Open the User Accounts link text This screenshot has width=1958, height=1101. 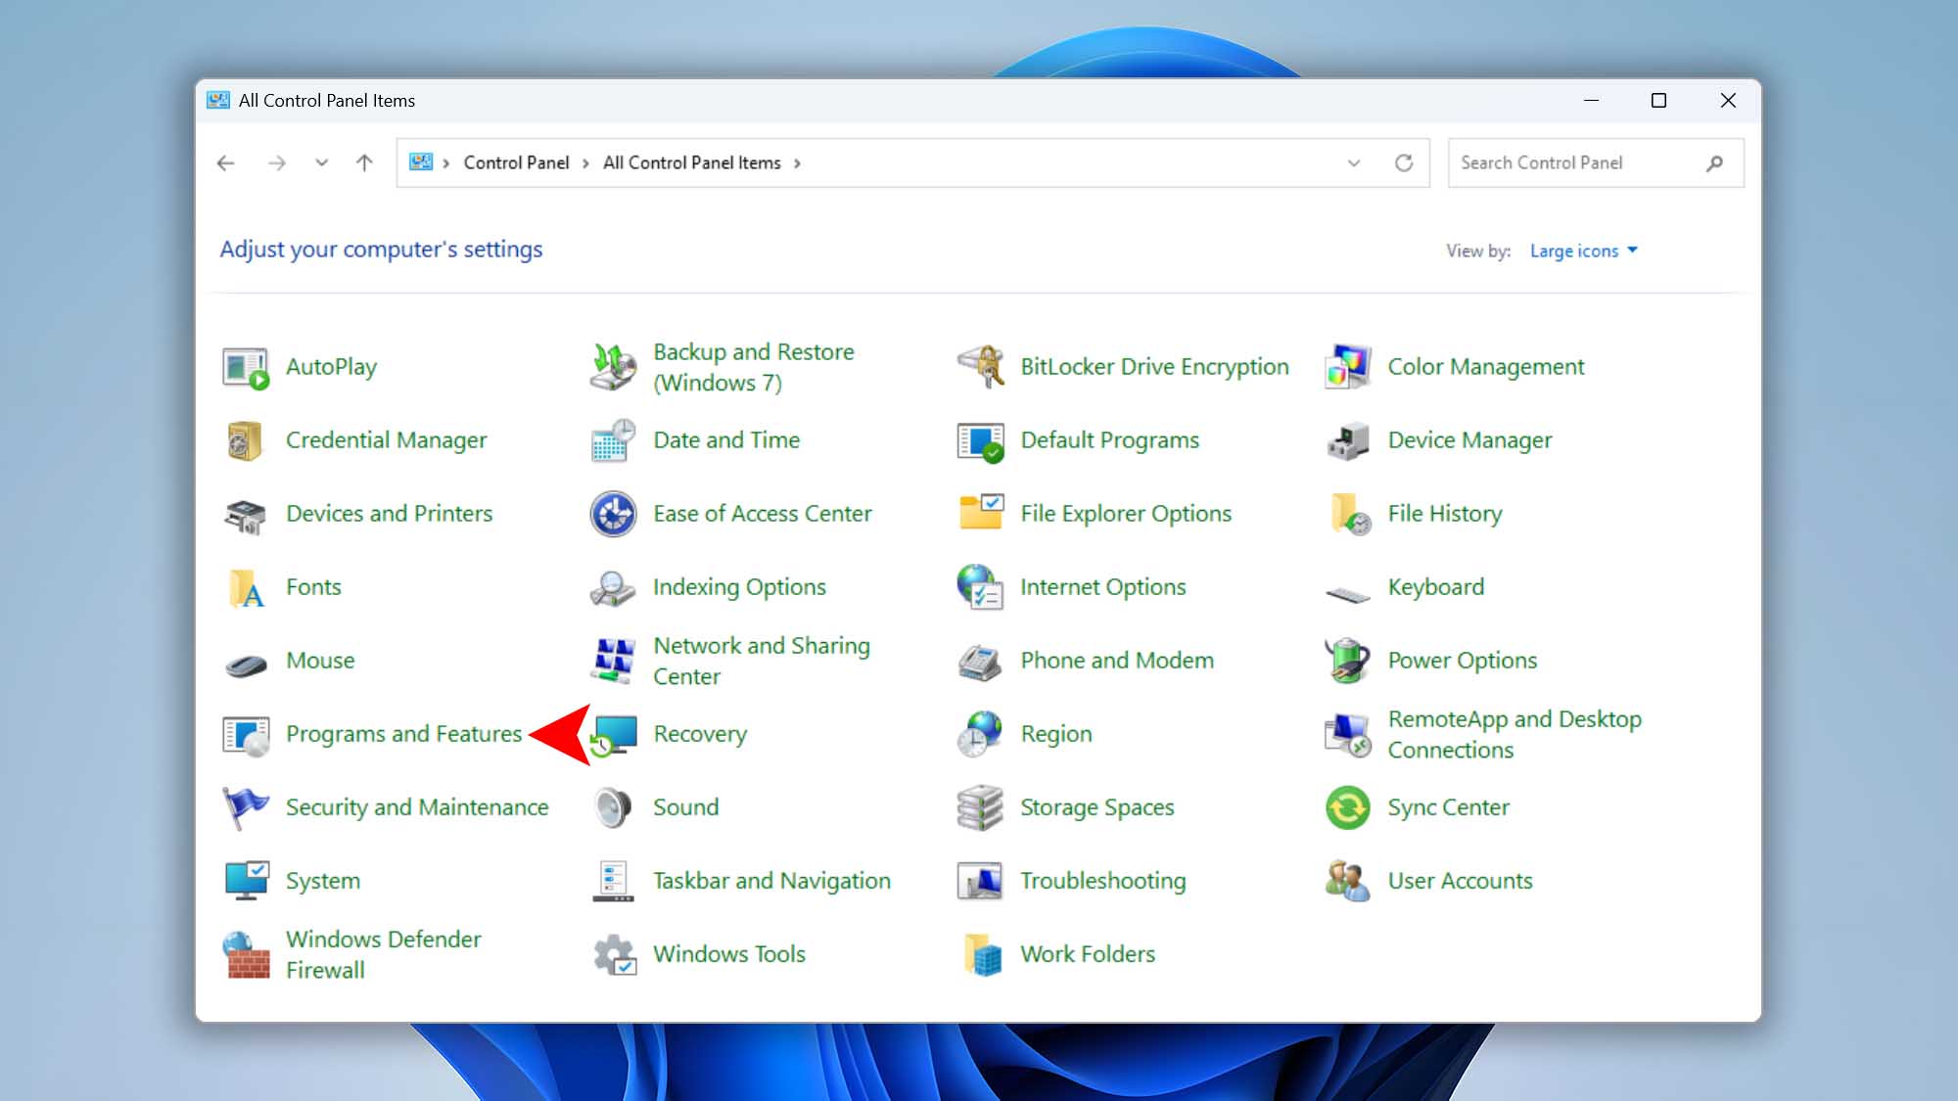point(1460,882)
